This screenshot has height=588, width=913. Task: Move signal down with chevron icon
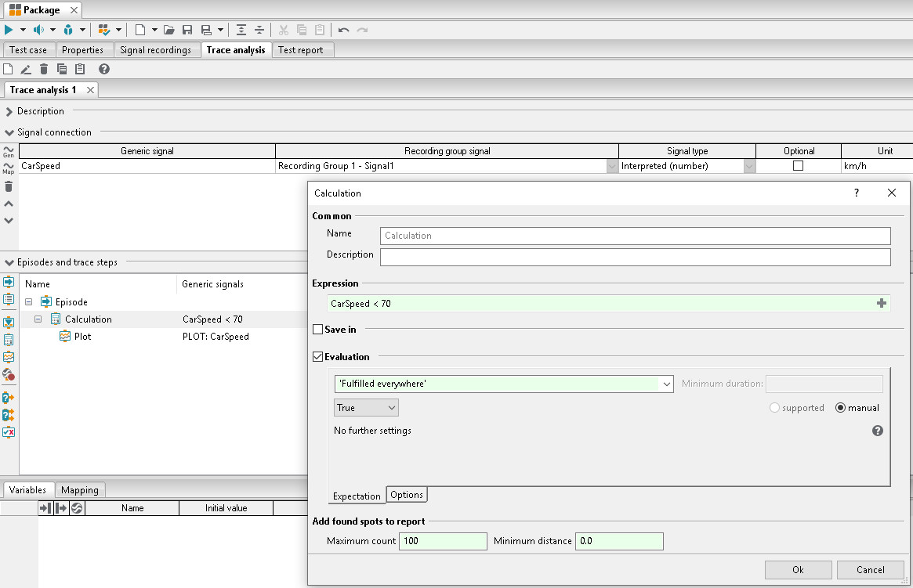pos(8,221)
